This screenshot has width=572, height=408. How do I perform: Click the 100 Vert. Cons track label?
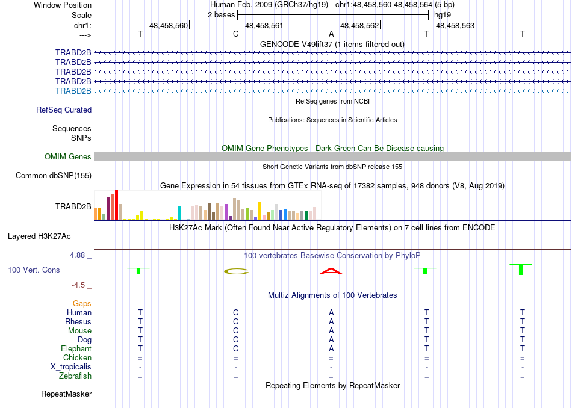coord(34,270)
